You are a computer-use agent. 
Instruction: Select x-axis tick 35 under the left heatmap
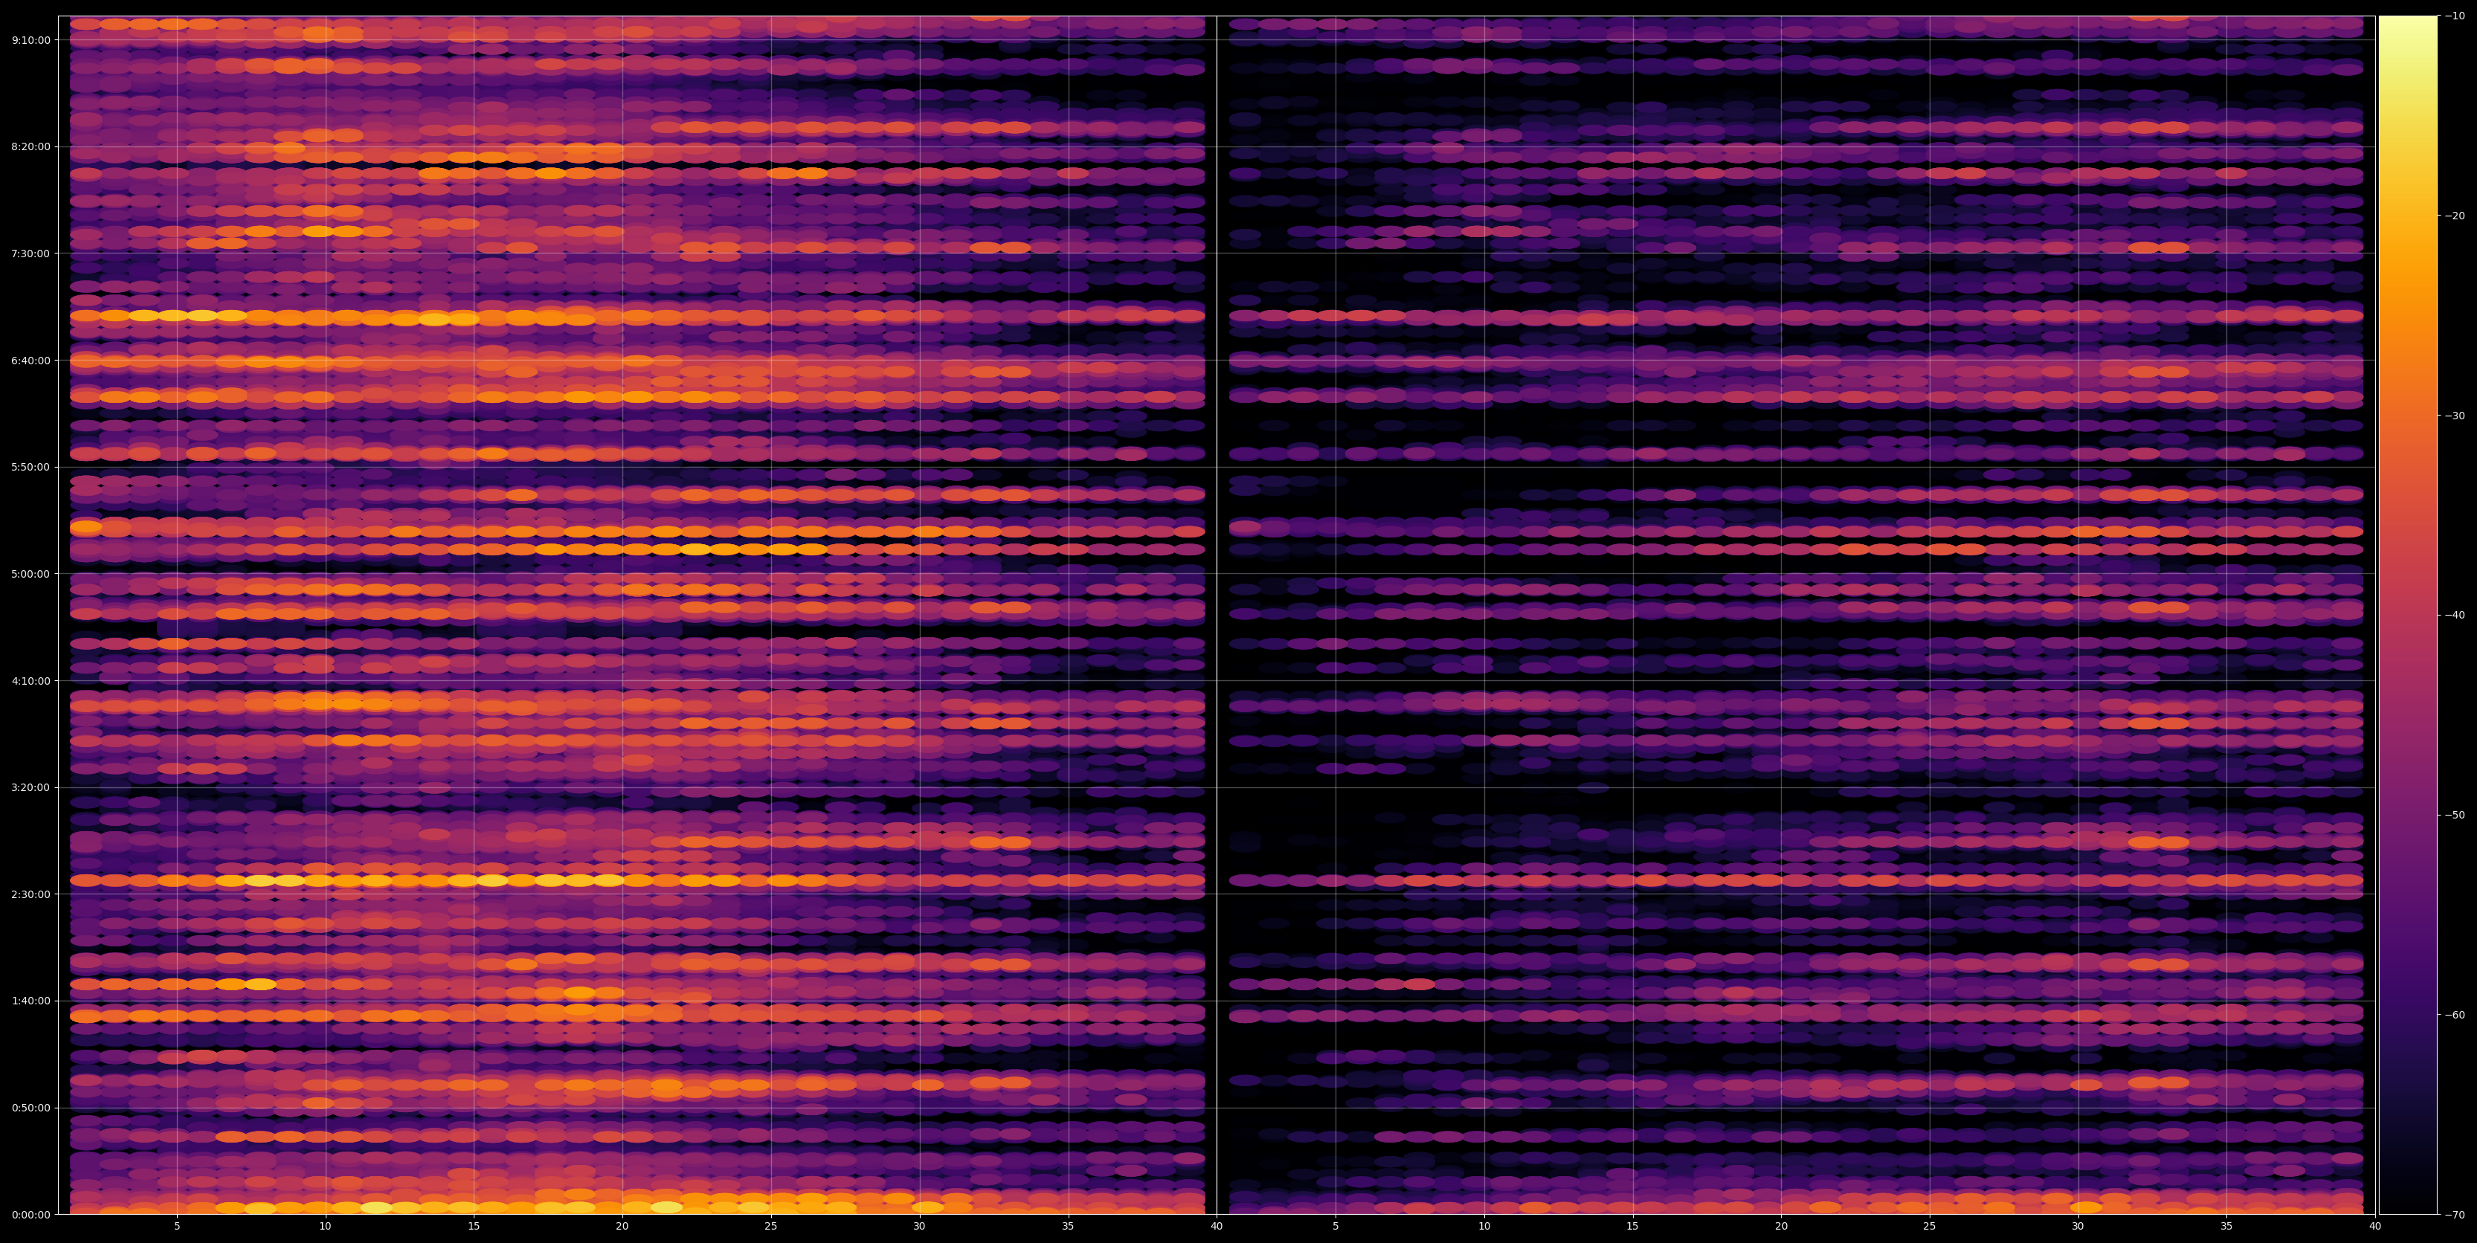(x=1069, y=1227)
